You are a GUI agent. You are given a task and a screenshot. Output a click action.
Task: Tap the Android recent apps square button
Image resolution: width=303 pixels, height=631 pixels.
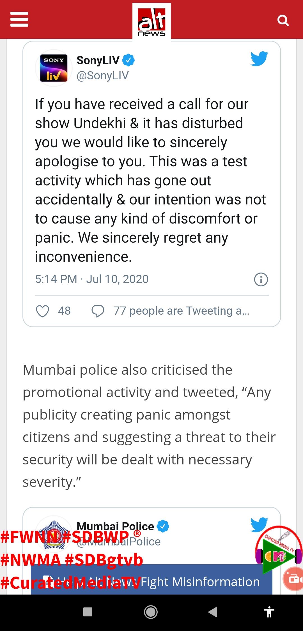click(x=88, y=612)
